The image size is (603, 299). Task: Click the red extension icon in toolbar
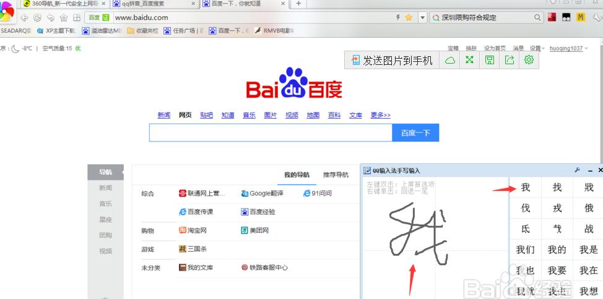coord(552,17)
